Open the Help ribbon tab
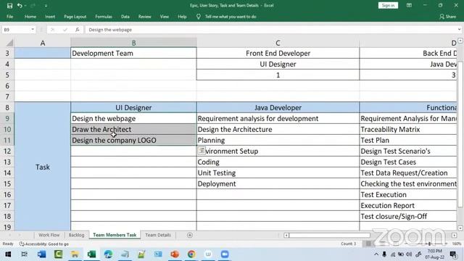The width and height of the screenshot is (464, 261). point(182,17)
